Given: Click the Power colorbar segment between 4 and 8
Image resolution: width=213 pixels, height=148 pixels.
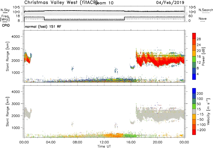Looking at the screenshot, I should coord(194,71).
